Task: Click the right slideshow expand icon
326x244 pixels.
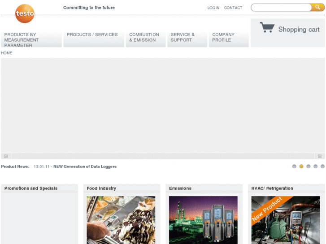Action: [320, 156]
